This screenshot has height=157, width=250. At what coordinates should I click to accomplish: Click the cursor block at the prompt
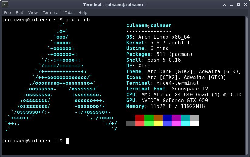(x=67, y=141)
